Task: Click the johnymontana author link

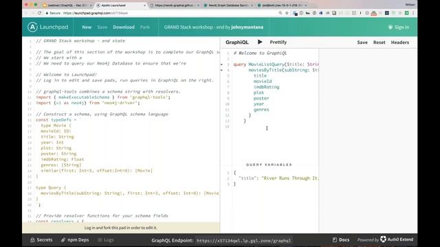Action: (x=247, y=27)
